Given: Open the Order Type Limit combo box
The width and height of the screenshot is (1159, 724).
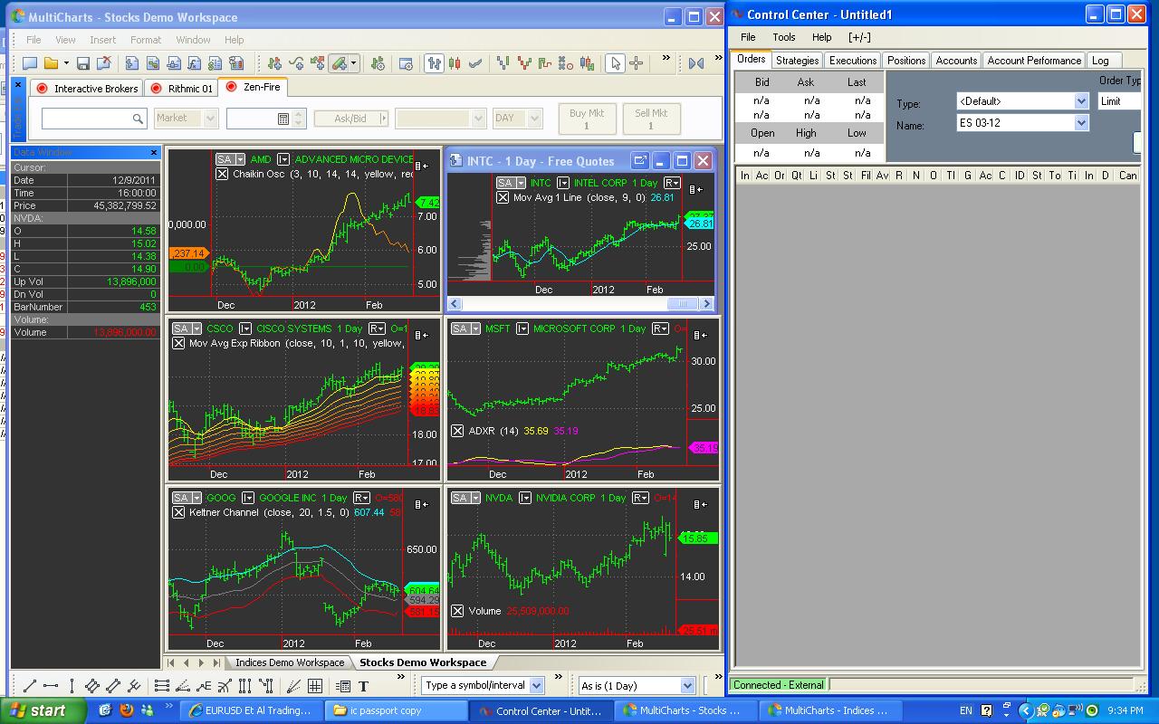Looking at the screenshot, I should pos(1119,101).
